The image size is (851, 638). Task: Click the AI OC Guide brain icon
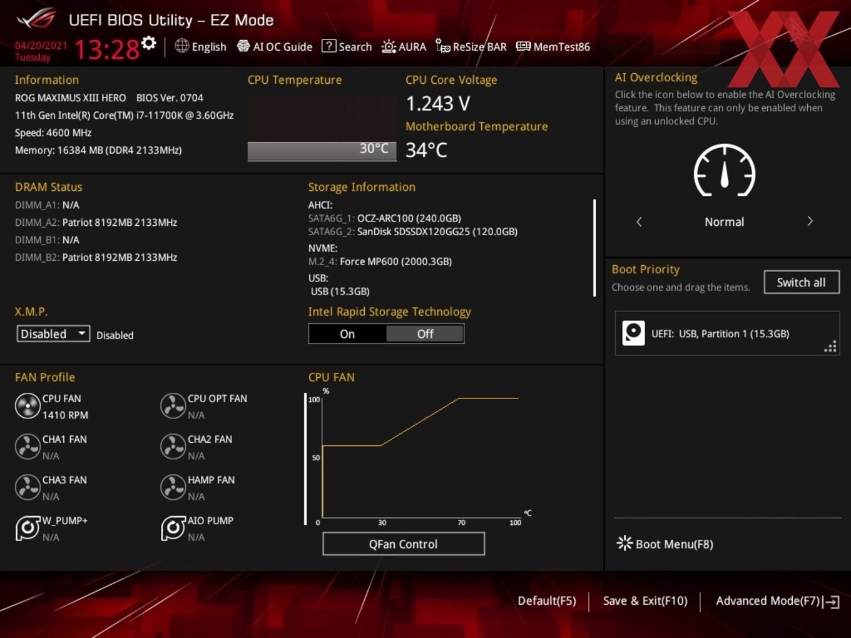(x=243, y=46)
